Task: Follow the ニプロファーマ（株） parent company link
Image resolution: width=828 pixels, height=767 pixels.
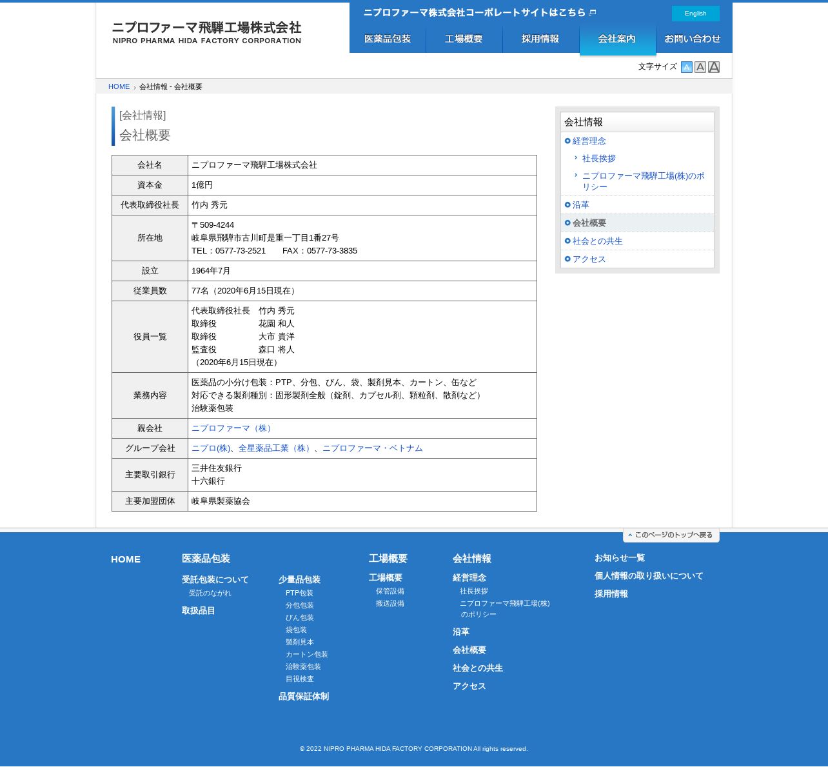Action: click(233, 428)
